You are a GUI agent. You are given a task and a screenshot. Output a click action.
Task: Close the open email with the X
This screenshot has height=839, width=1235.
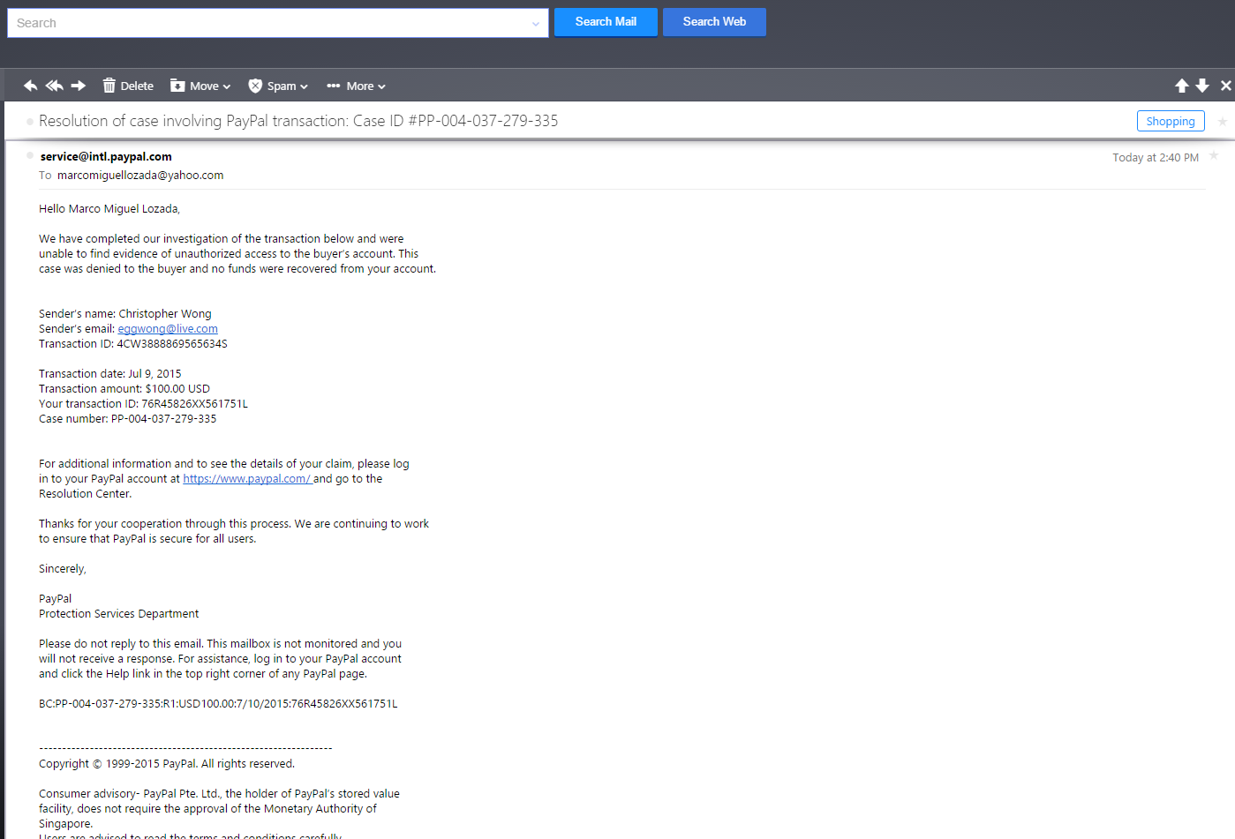1225,86
